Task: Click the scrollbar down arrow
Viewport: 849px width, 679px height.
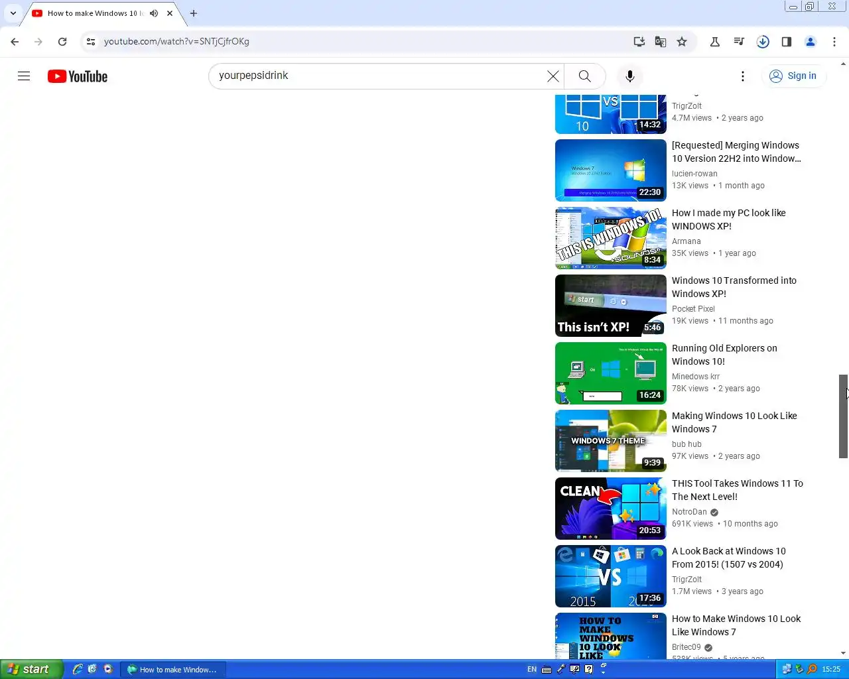Action: coord(844,653)
